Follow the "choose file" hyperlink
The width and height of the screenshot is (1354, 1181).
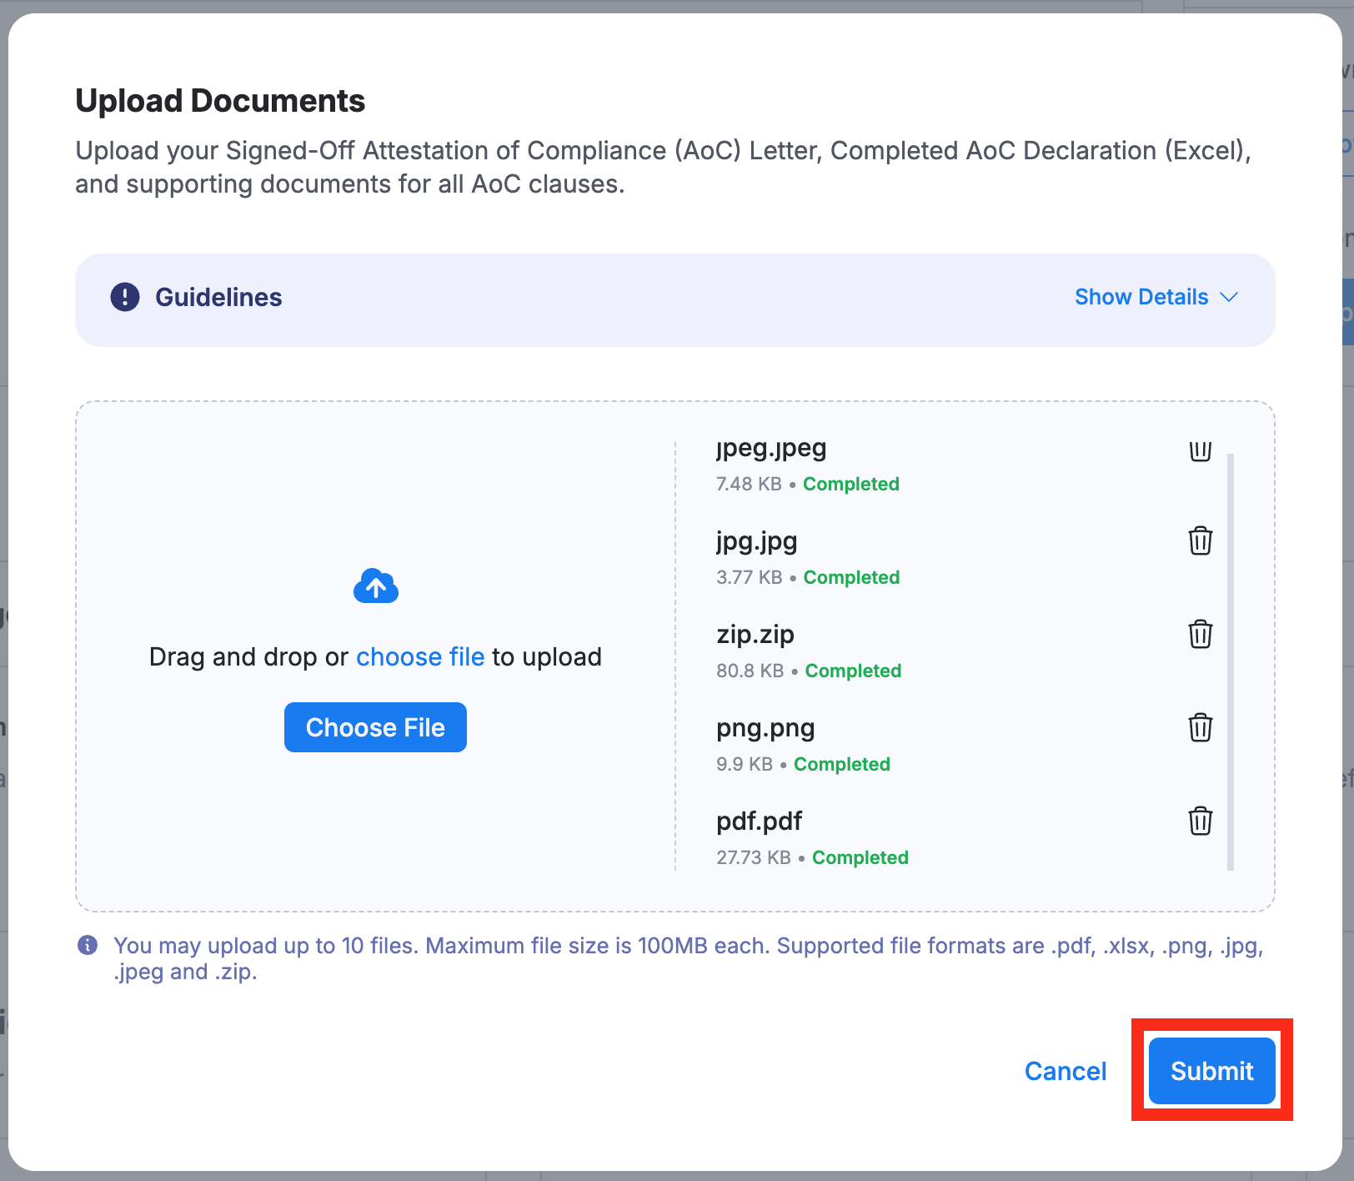tap(420, 657)
